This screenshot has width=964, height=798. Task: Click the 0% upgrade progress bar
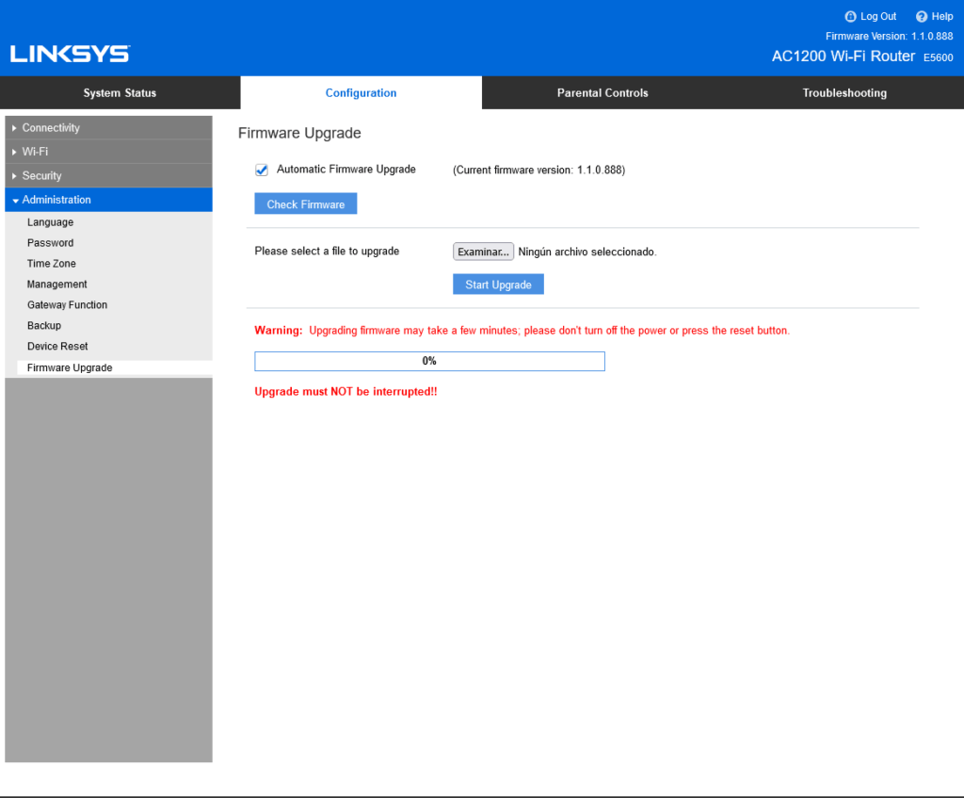click(x=429, y=361)
